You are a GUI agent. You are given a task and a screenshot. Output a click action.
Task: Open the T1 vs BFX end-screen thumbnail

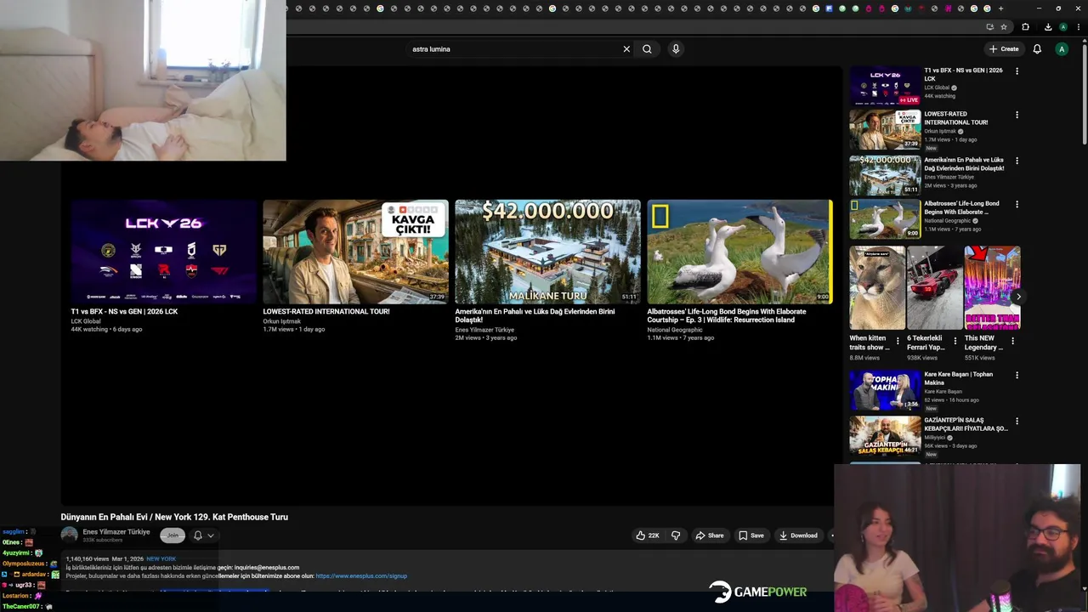pos(164,252)
